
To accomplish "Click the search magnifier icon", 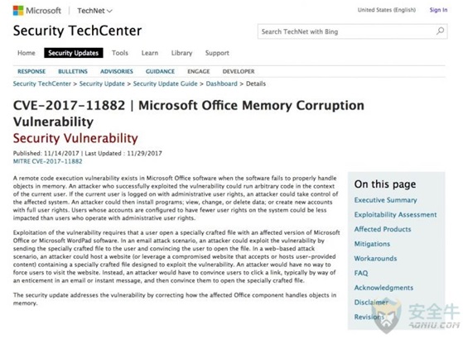I will coord(440,31).
